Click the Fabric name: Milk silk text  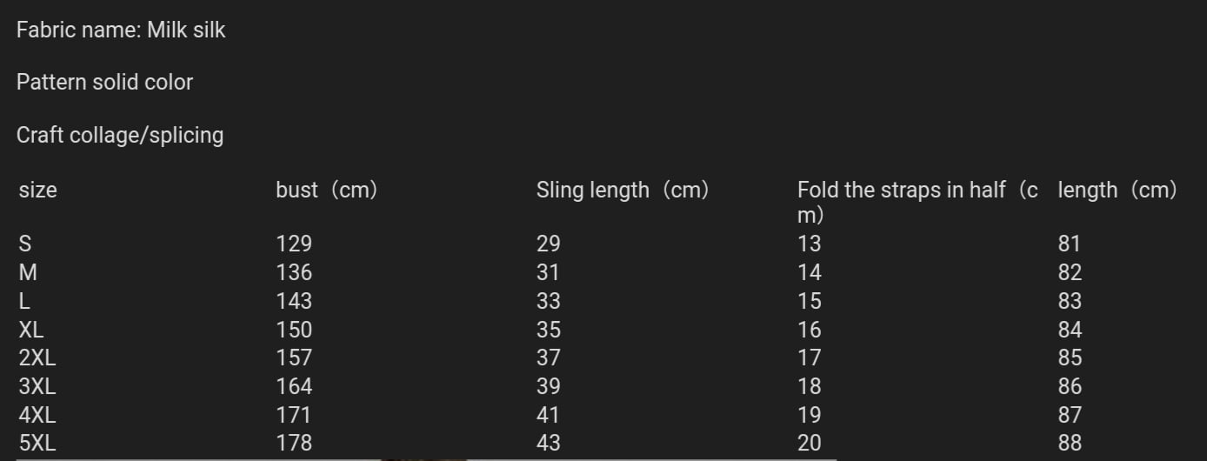point(121,30)
